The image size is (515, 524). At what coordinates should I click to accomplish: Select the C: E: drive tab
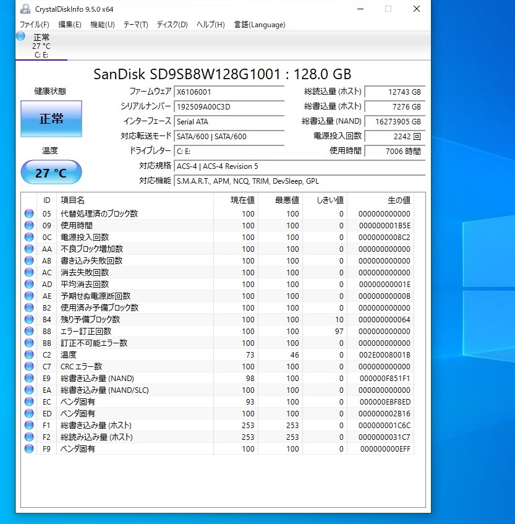pos(41,46)
